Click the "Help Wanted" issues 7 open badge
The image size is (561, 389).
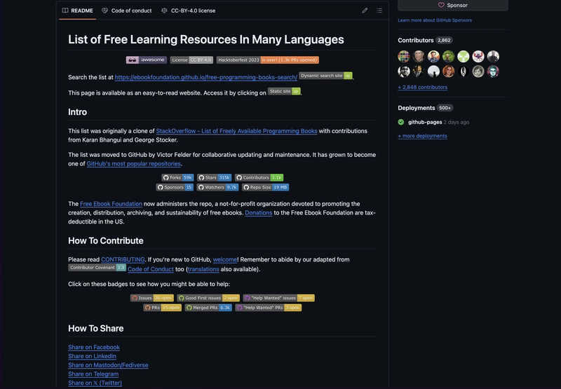pyautogui.click(x=278, y=298)
